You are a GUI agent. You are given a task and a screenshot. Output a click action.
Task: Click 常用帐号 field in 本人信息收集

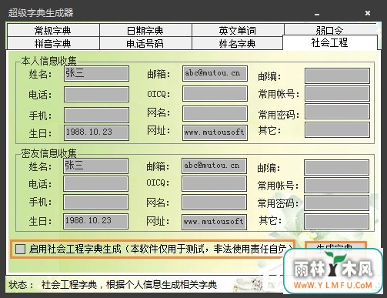click(x=337, y=94)
